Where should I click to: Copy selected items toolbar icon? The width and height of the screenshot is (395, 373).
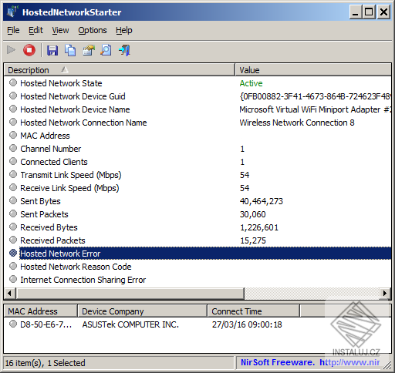70,50
